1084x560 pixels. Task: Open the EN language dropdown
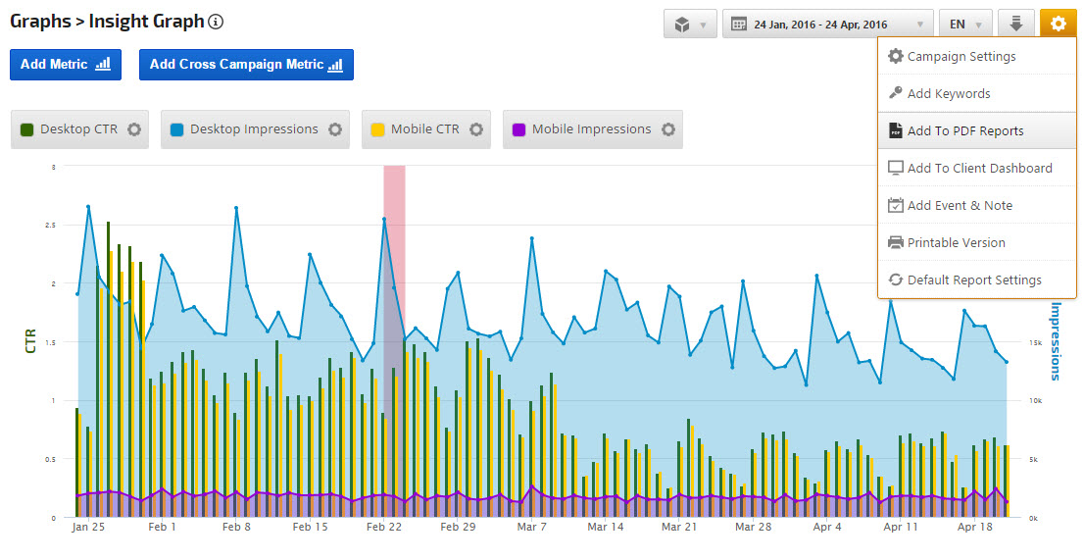coord(964,24)
